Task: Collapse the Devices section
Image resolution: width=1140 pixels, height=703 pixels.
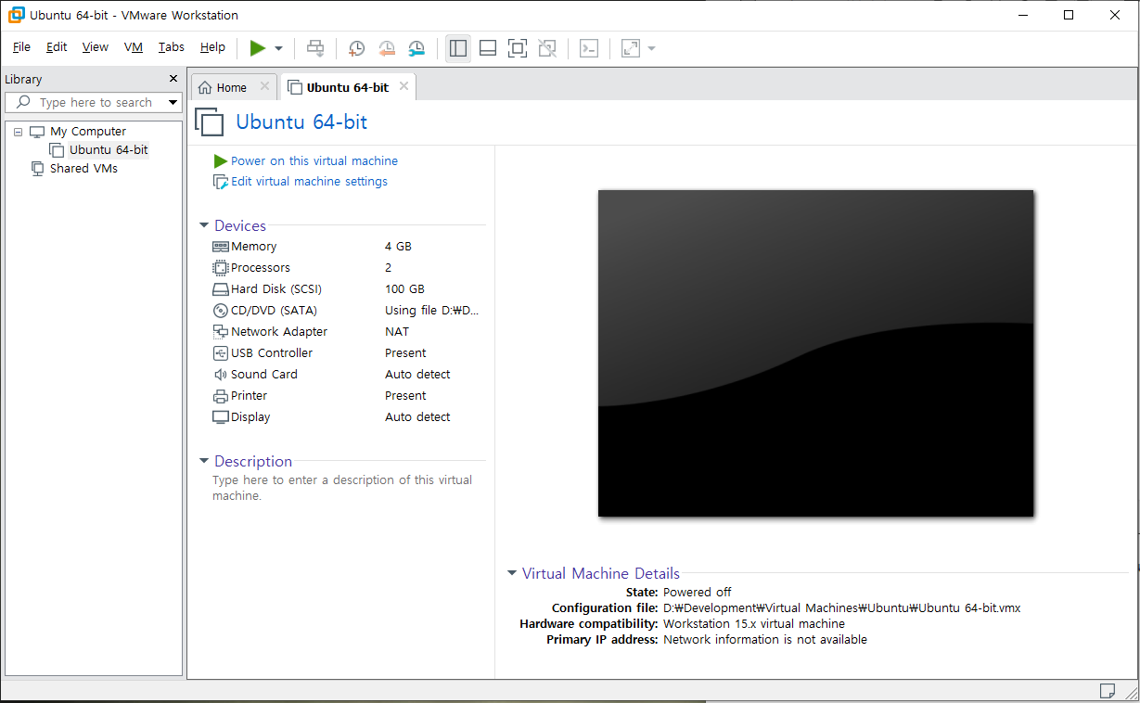Action: 204,225
